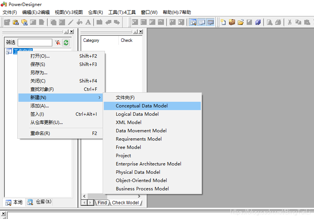Viewport: 314px width, 219px height.
Task: Select Logical Data Model in the submenu
Action: [x=152, y=114]
